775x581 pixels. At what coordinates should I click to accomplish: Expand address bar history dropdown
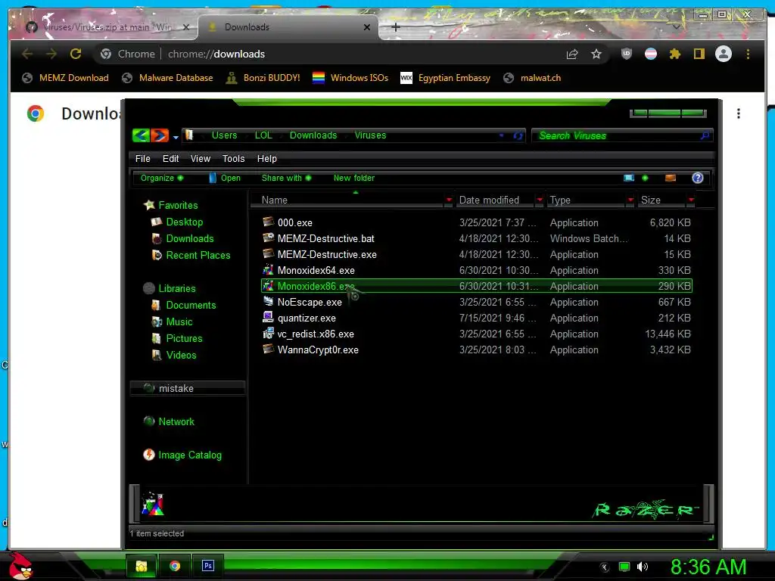501,135
